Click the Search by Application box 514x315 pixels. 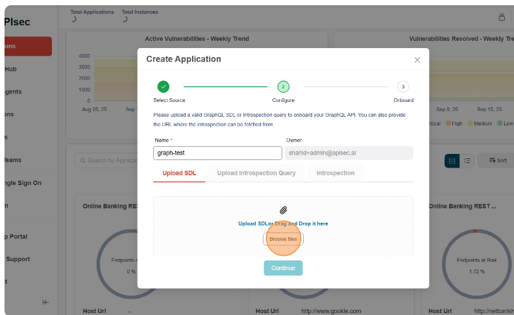tap(107, 160)
